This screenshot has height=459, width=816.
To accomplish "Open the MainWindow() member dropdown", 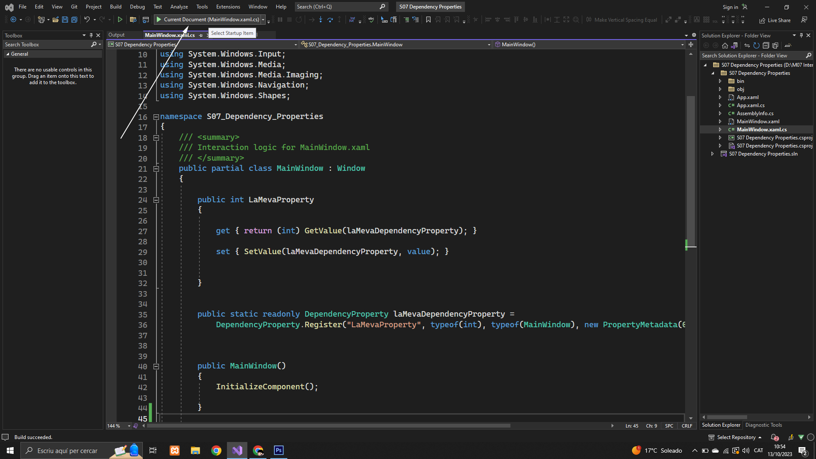I will click(682, 45).
